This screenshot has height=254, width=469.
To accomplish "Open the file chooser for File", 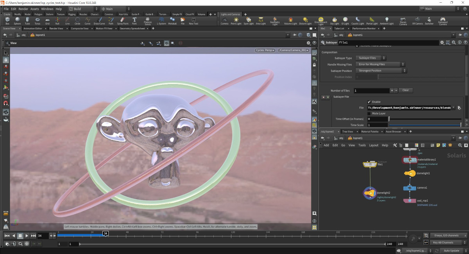I will 459,107.
